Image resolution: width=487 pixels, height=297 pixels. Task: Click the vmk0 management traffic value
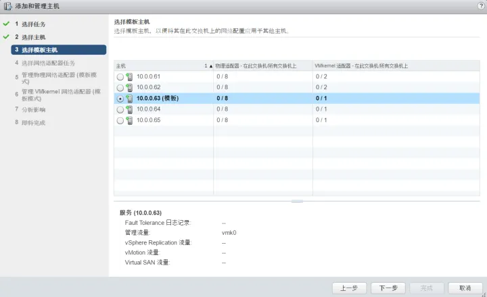click(x=229, y=233)
